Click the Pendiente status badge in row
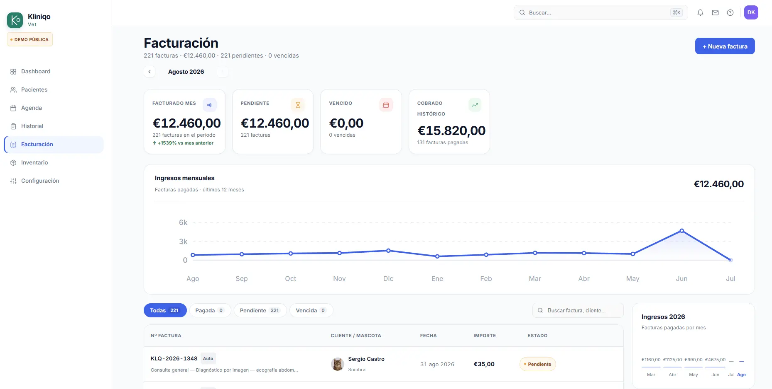Viewport: 772px width, 389px height. pyautogui.click(x=537, y=364)
